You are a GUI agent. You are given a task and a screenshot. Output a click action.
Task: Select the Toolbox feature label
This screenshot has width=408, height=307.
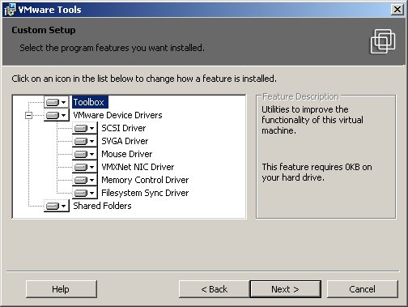coord(90,102)
